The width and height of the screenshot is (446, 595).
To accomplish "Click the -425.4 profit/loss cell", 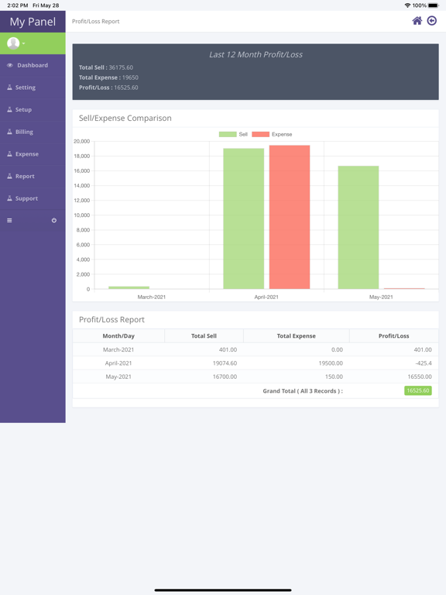I will tap(424, 363).
